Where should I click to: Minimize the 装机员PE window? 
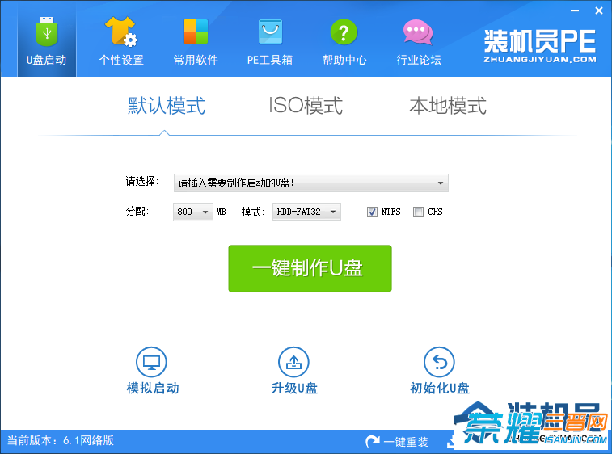pos(575,11)
